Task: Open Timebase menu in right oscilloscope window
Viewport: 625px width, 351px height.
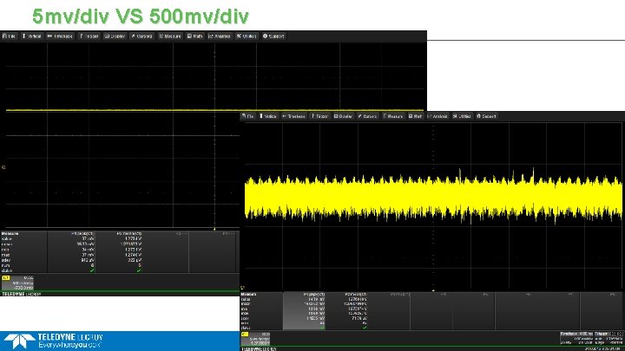Action: [x=293, y=116]
